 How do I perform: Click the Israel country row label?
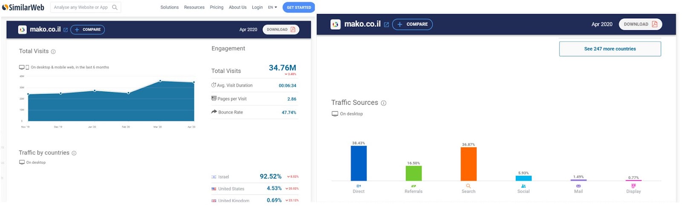[223, 177]
